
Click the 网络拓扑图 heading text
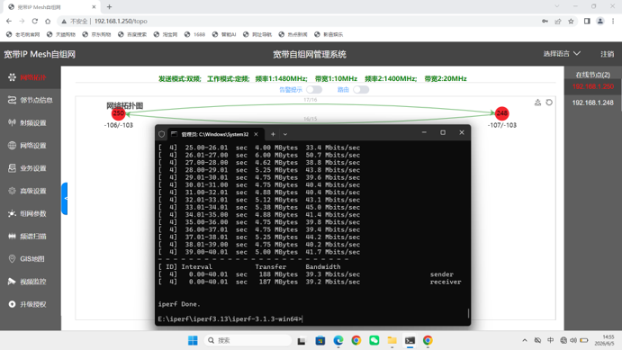pyautogui.click(x=124, y=105)
